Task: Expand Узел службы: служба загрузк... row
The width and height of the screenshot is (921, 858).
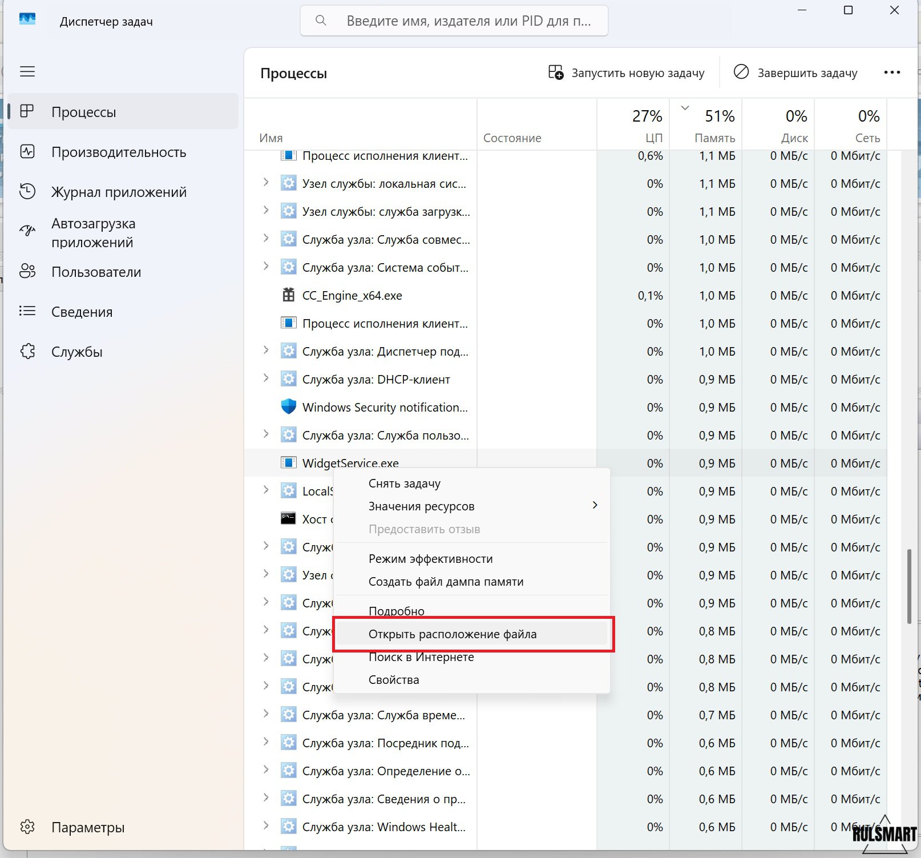Action: coord(266,211)
